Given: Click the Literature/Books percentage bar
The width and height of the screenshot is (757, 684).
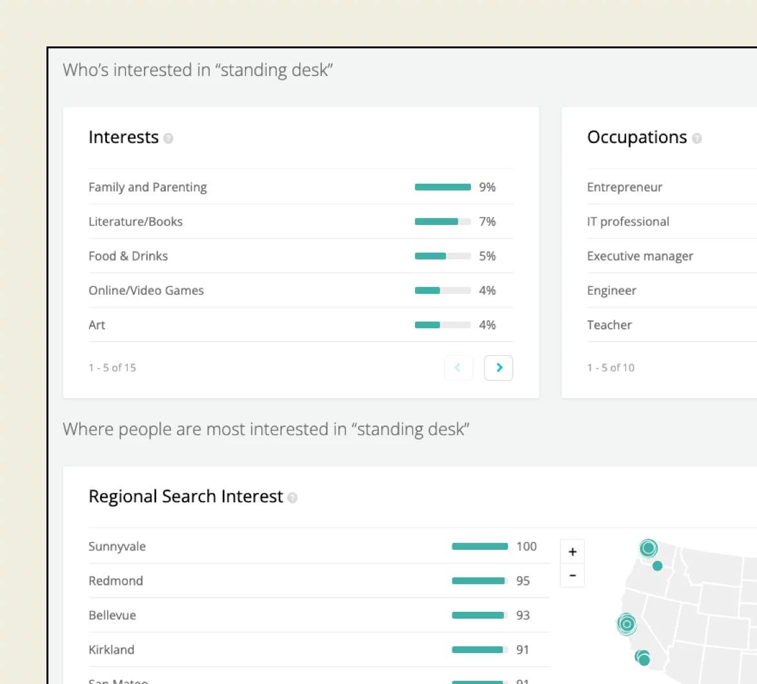Looking at the screenshot, I should (x=442, y=222).
